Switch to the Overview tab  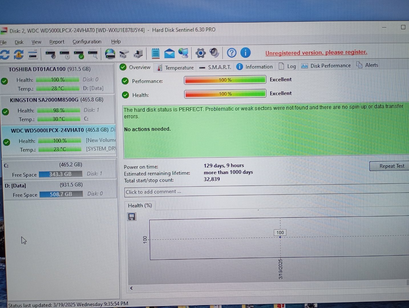pos(135,67)
